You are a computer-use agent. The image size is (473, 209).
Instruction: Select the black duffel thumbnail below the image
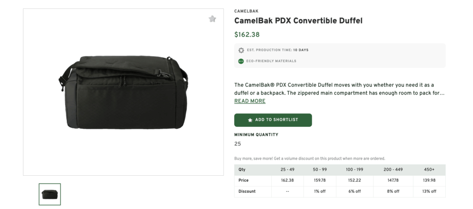50,194
